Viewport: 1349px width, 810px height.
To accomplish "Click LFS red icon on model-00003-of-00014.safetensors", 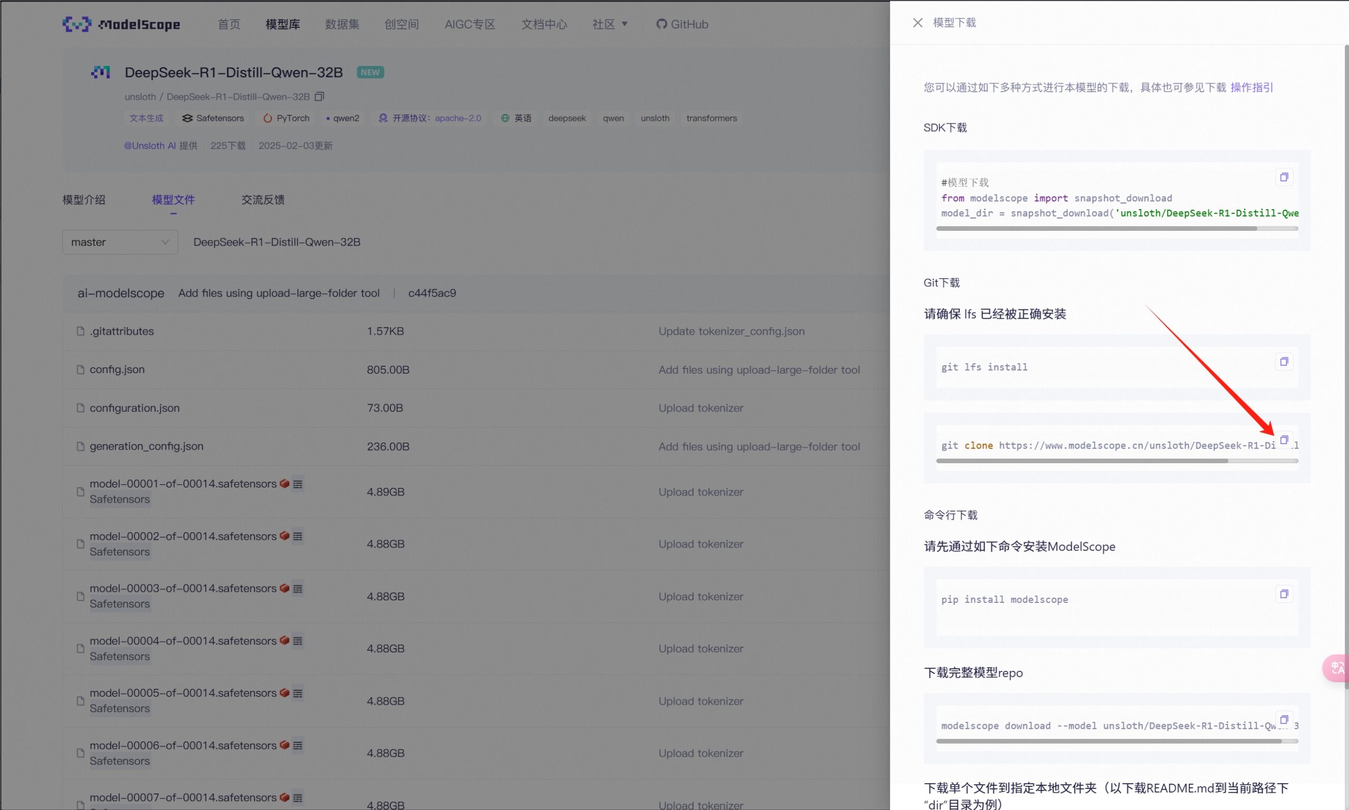I will pos(285,588).
